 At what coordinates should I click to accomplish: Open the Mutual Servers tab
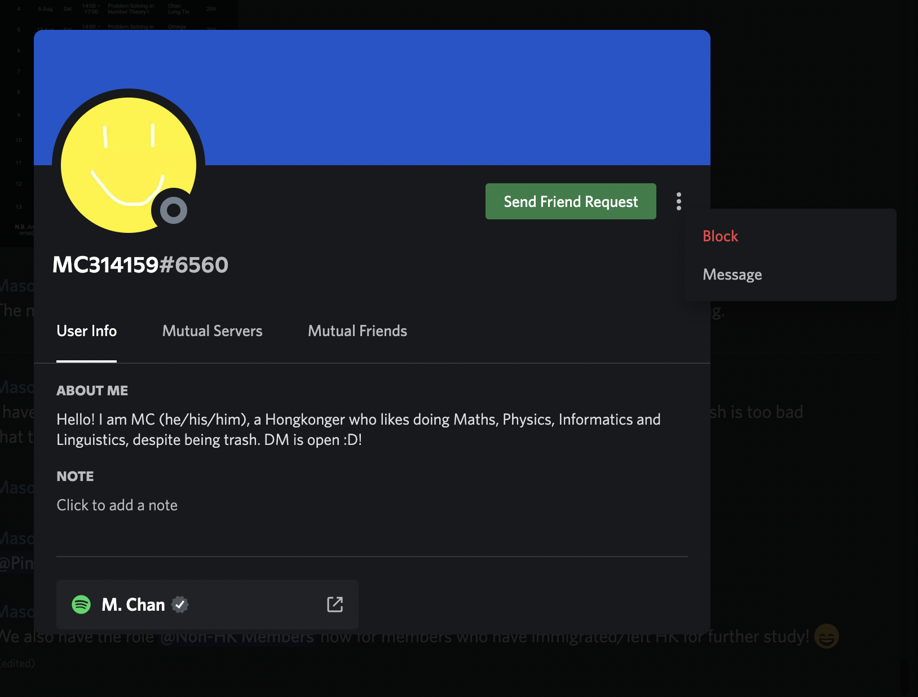[x=212, y=331]
